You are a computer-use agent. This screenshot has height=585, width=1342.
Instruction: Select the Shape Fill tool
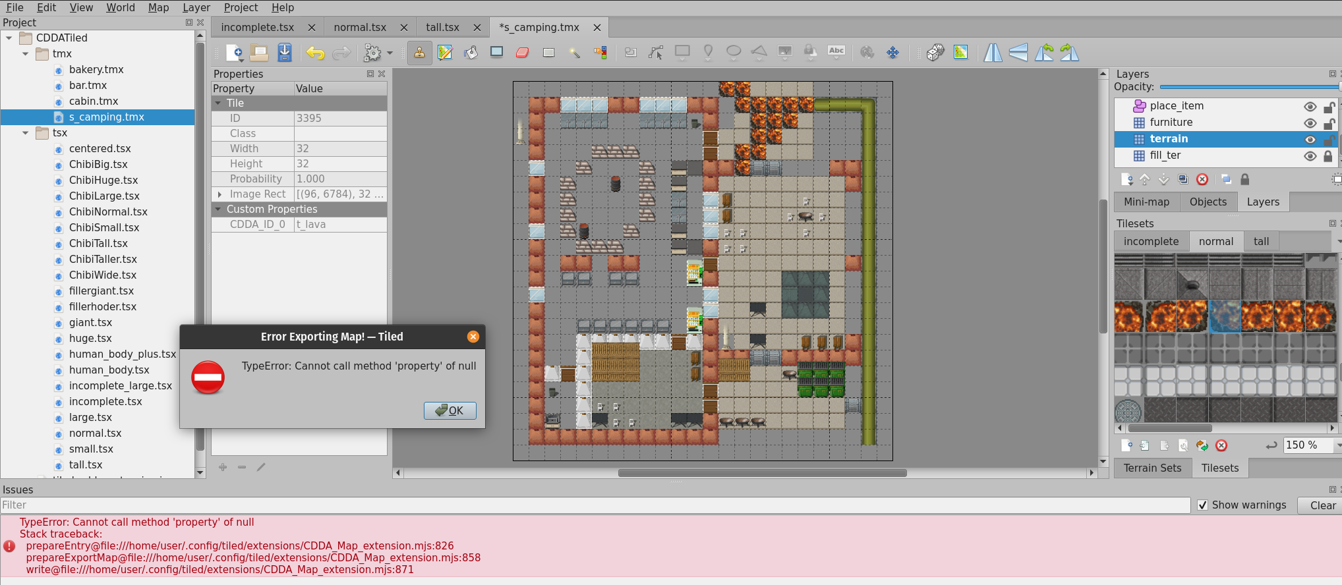tap(496, 53)
